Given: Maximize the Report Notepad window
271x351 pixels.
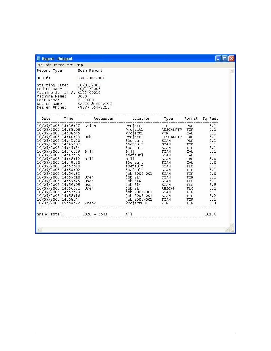Looking at the screenshot, I should click(225, 59).
